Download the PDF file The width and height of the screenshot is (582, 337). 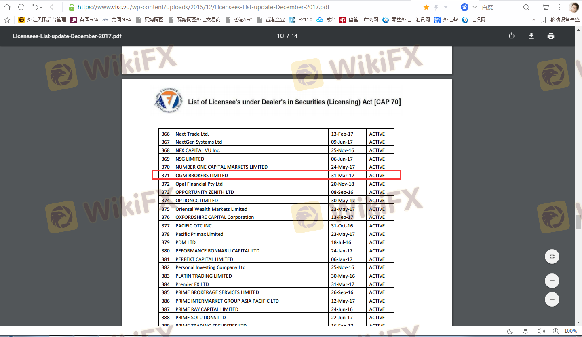[x=531, y=36]
